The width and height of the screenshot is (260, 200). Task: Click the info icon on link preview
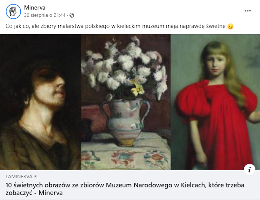click(250, 170)
